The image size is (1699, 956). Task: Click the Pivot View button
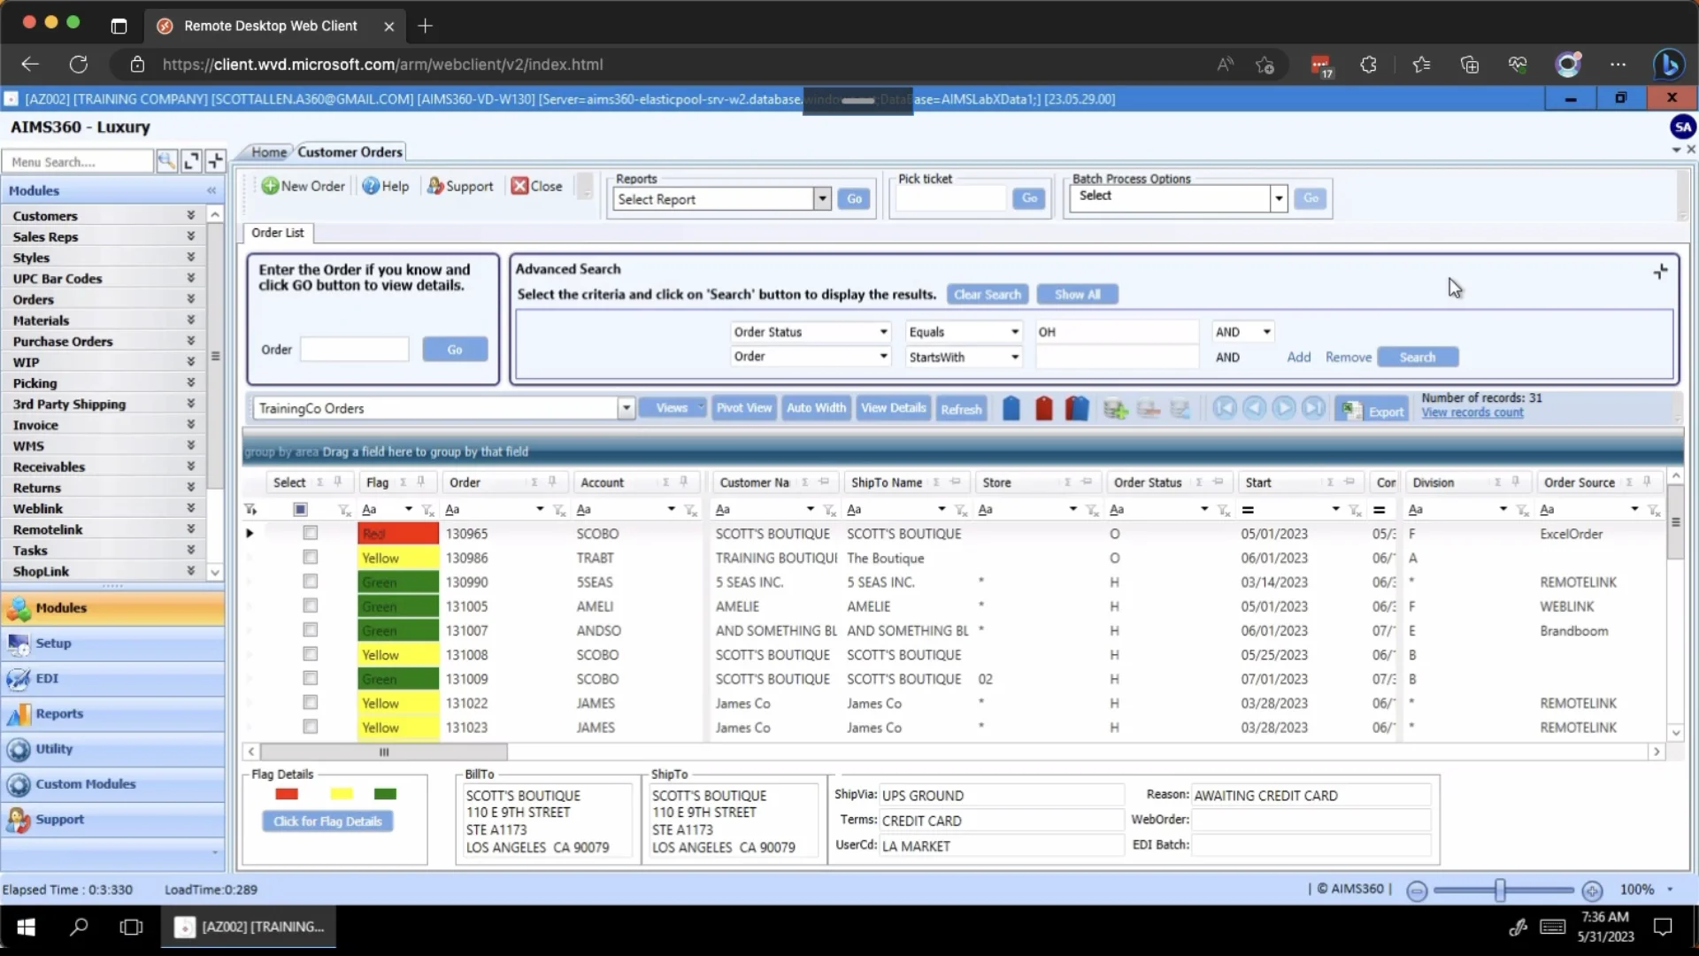click(743, 407)
